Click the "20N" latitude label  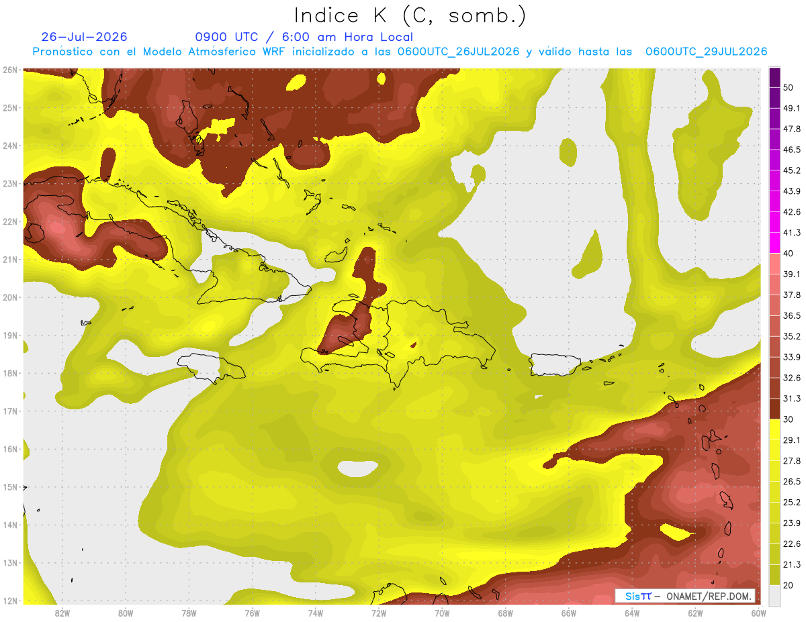point(10,297)
